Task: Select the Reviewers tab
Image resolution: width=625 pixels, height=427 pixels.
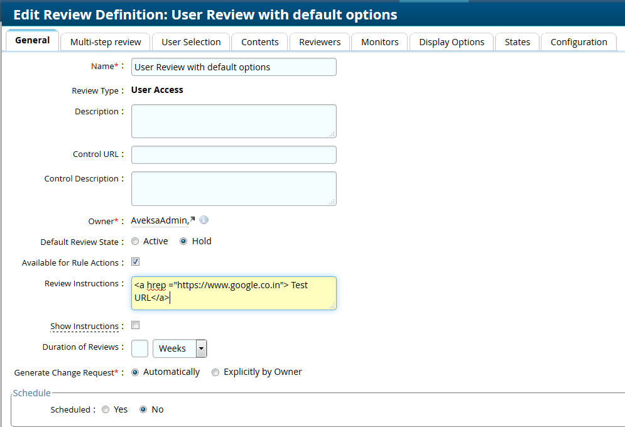Action: [319, 41]
